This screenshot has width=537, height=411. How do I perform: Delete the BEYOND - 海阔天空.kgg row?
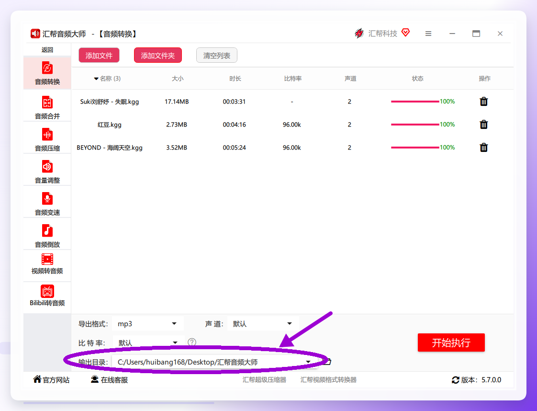click(x=483, y=148)
